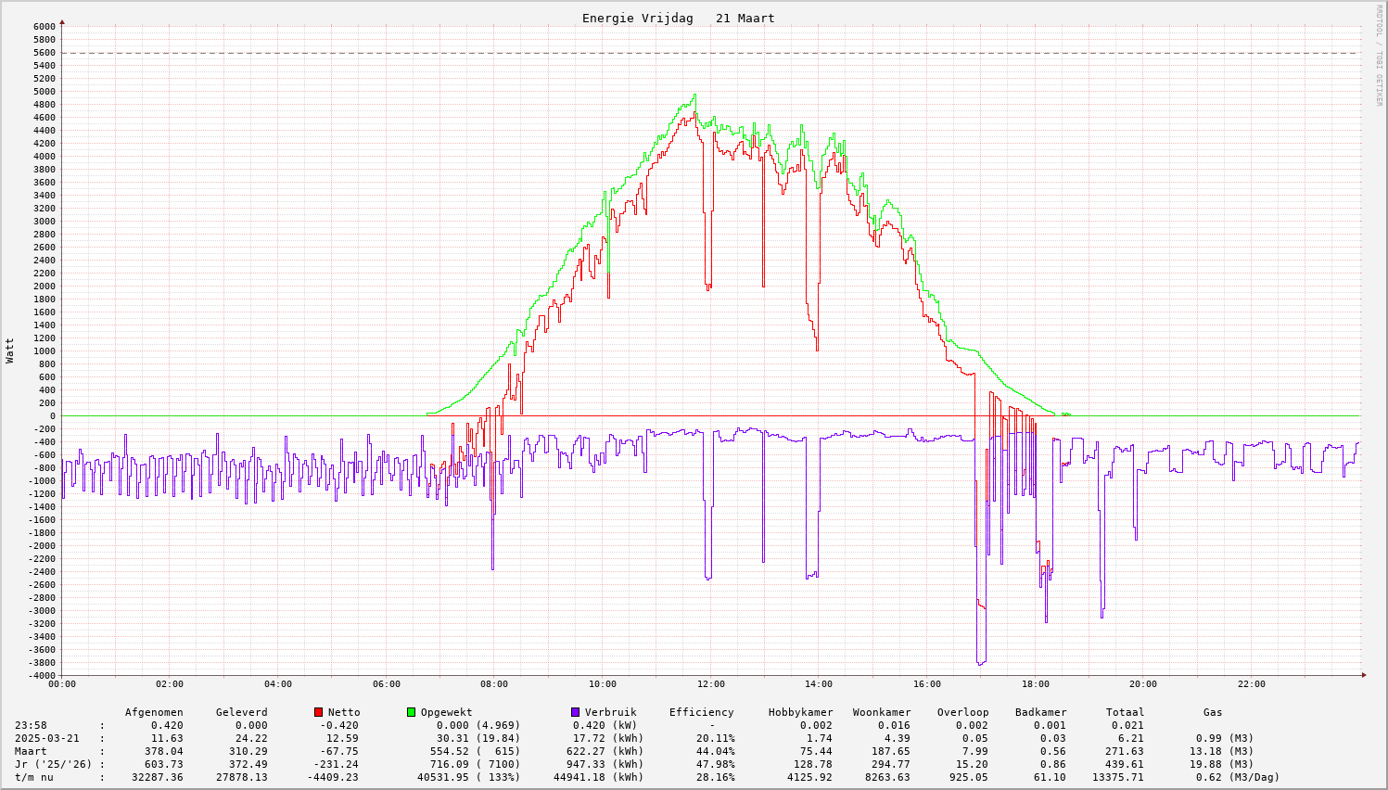Click the Woonkamer column header

pyautogui.click(x=882, y=712)
